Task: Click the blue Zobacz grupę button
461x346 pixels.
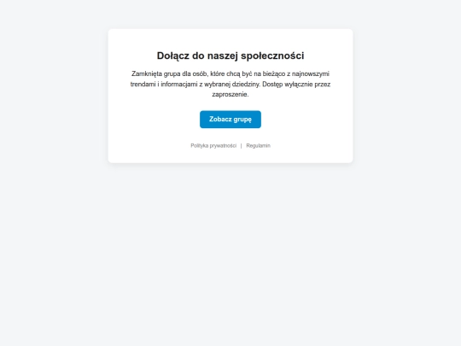Action: (x=230, y=119)
